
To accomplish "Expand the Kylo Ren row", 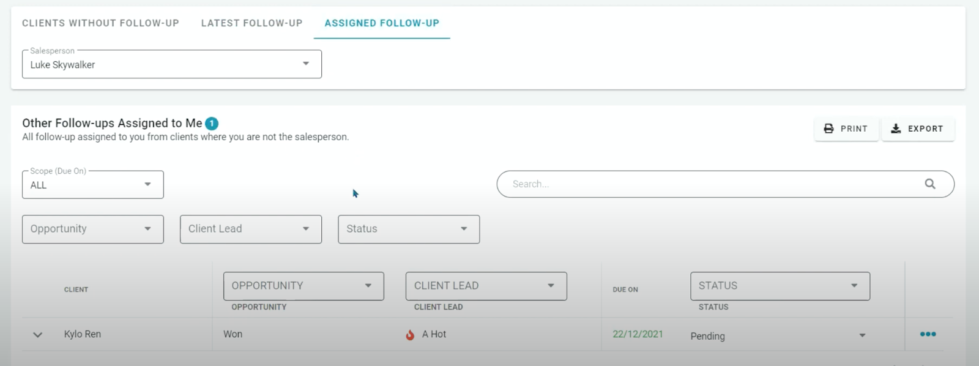I will click(38, 335).
